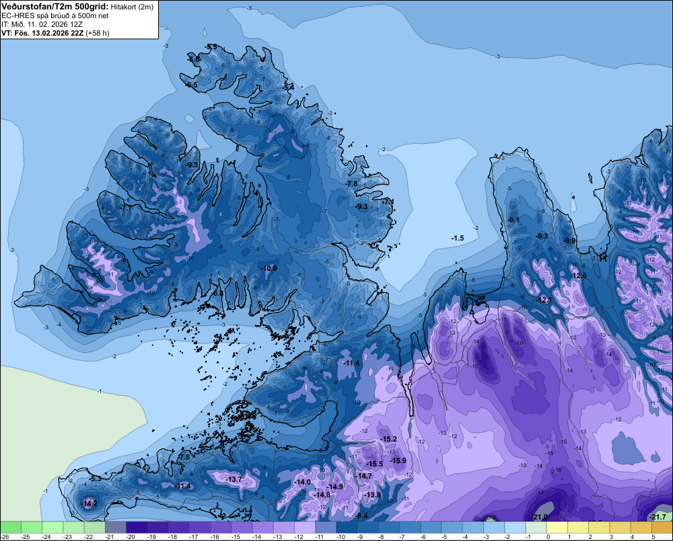Click the 14.2 value at the glacier peak
673x541 pixels.
point(90,503)
